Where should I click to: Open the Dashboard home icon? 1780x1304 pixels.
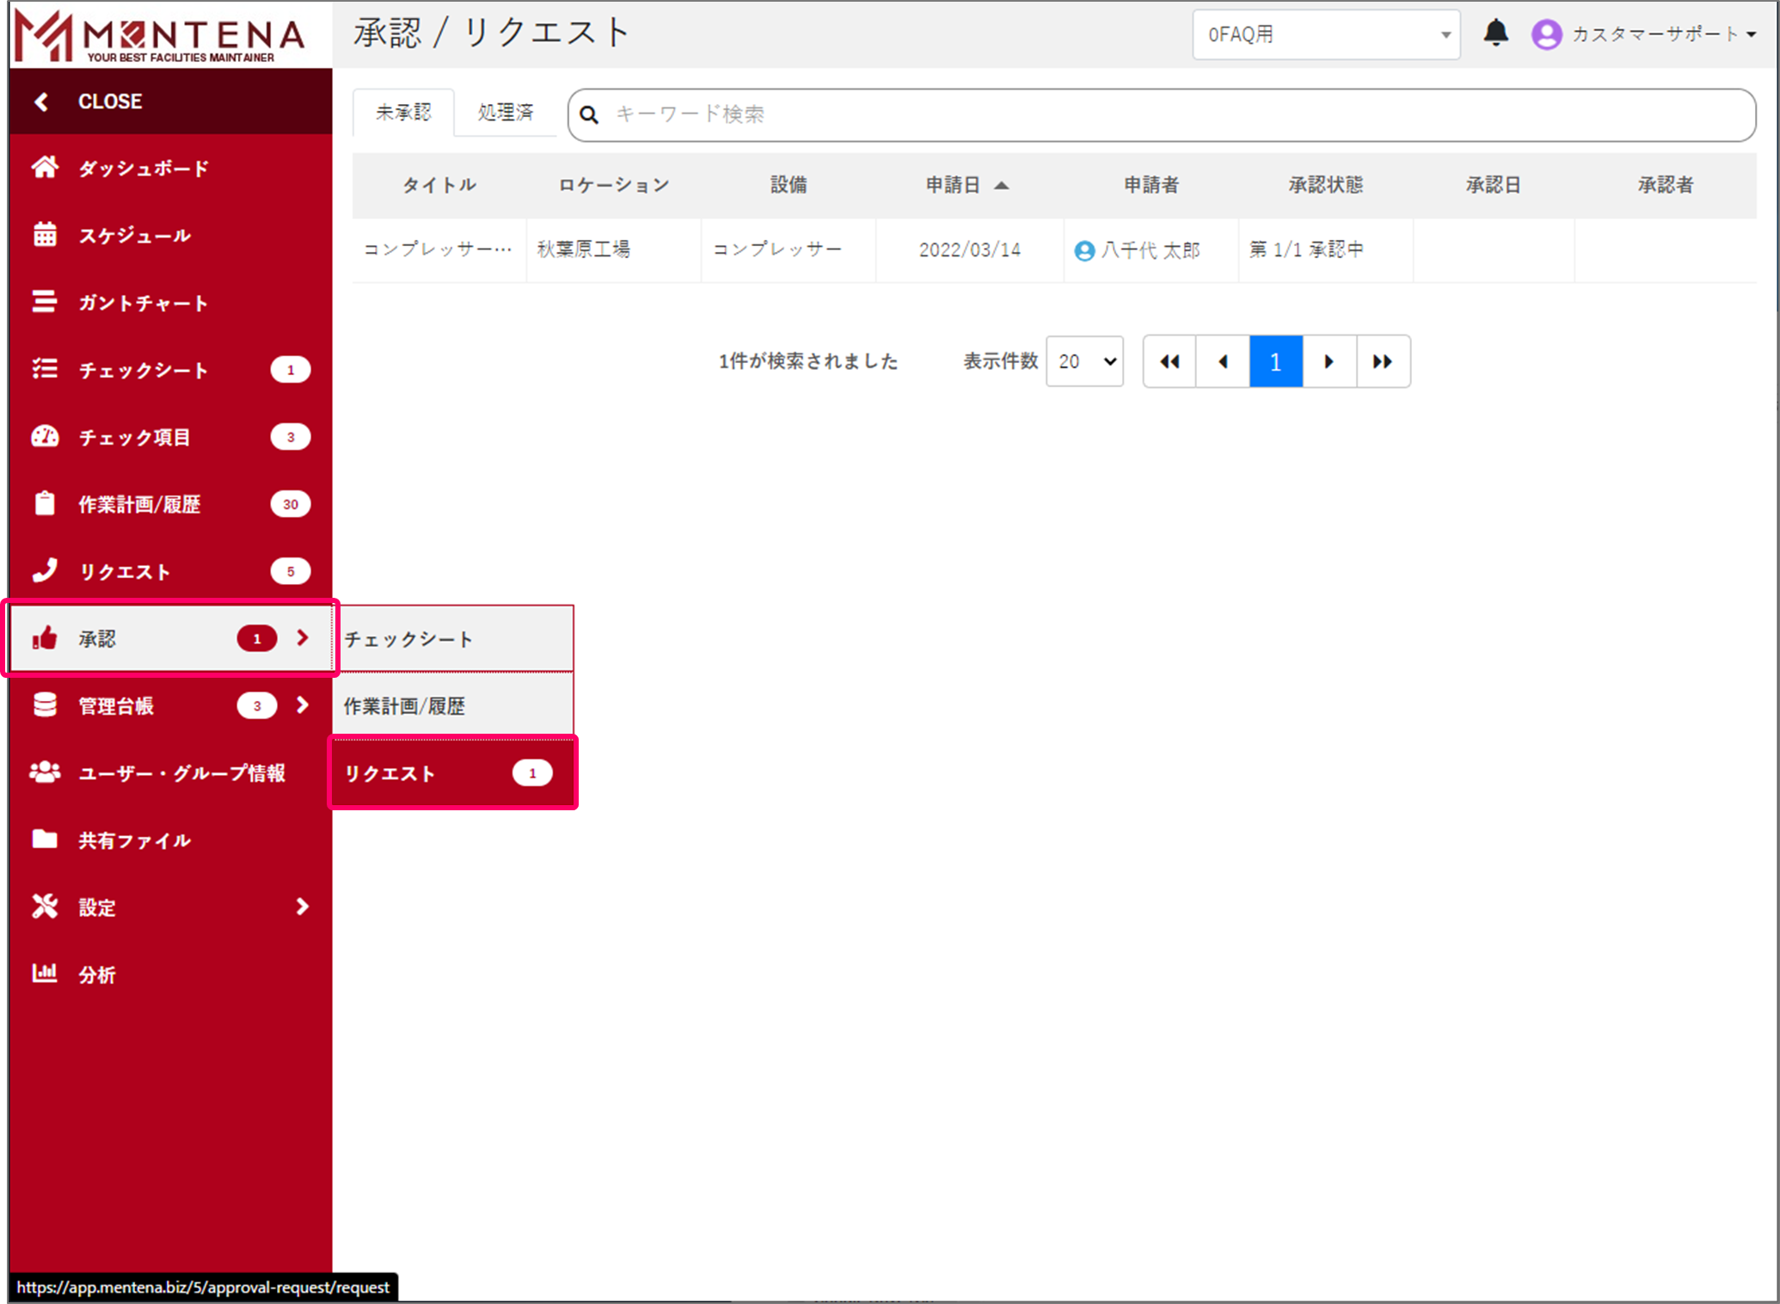click(x=45, y=168)
